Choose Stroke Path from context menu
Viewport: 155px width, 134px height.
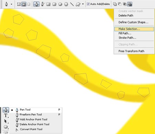coord(134,38)
